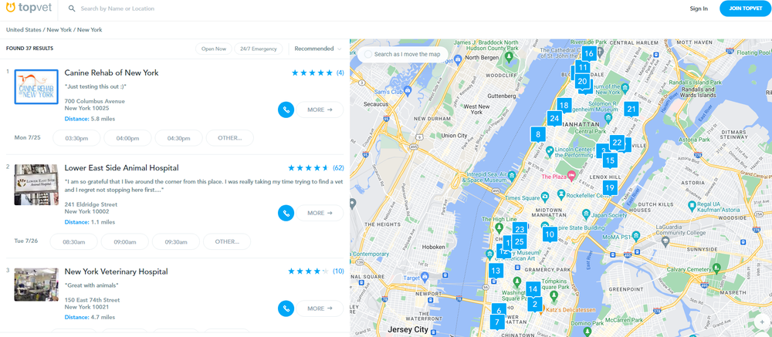The image size is (772, 337).
Task: Select map marker 8
Action: coord(537,134)
